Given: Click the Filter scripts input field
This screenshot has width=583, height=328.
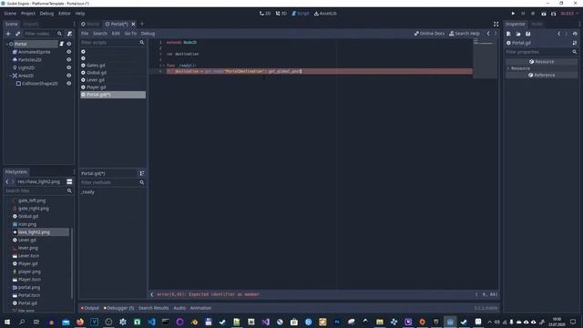Looking at the screenshot, I should [x=113, y=43].
